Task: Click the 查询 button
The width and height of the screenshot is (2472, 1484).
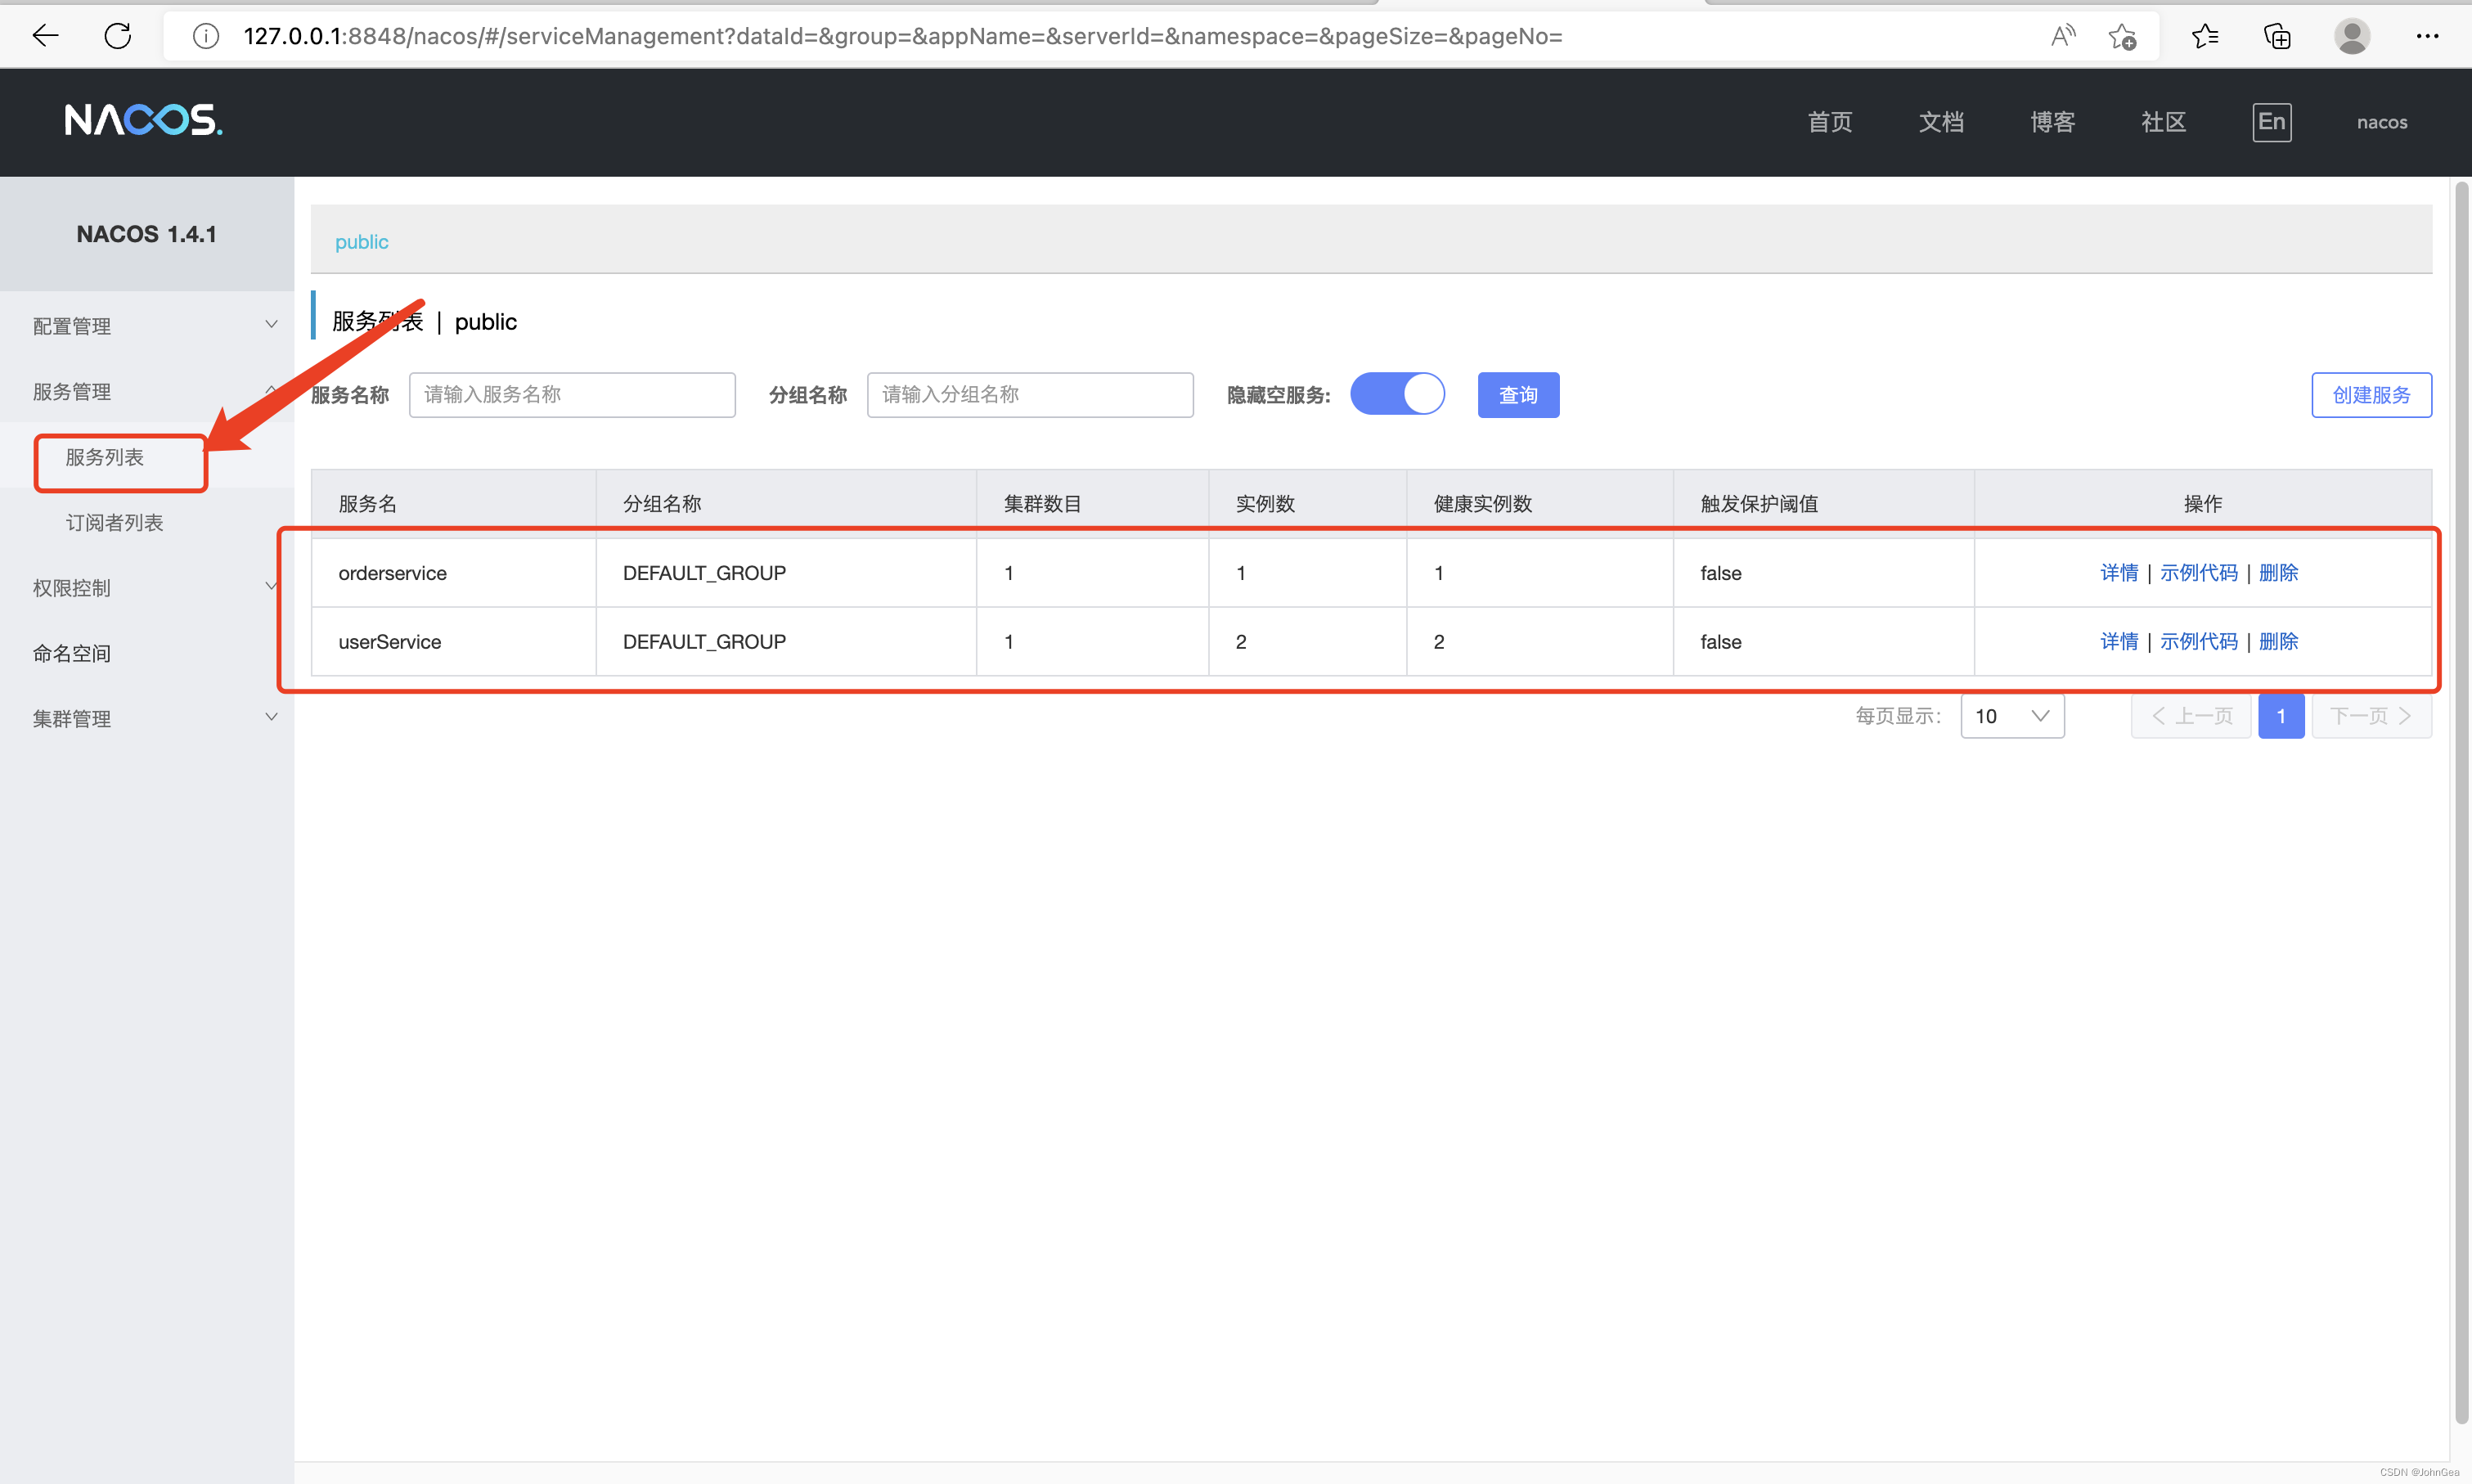Action: [1517, 394]
